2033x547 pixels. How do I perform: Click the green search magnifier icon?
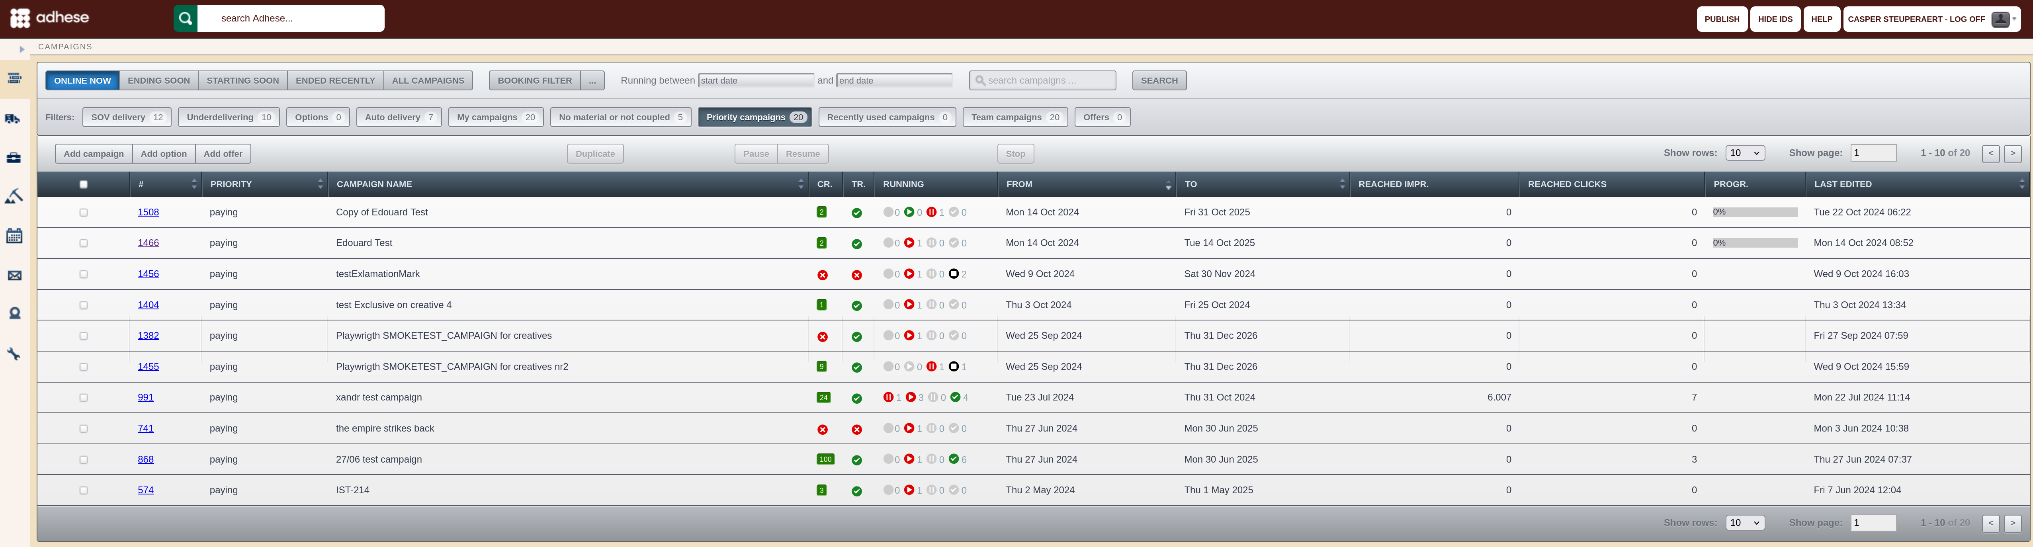[x=186, y=18]
